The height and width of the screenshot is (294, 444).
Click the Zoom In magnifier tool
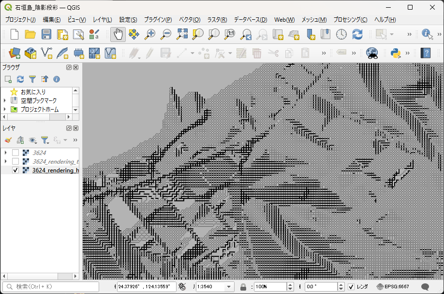150,34
